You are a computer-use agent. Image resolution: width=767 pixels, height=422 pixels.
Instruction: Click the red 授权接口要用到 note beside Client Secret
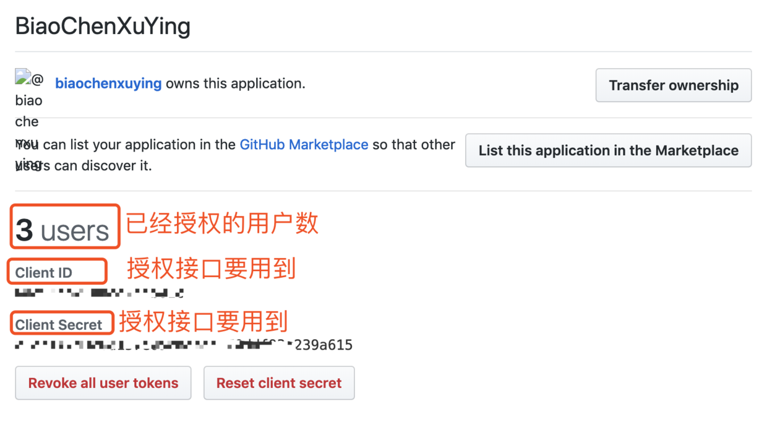click(x=204, y=322)
